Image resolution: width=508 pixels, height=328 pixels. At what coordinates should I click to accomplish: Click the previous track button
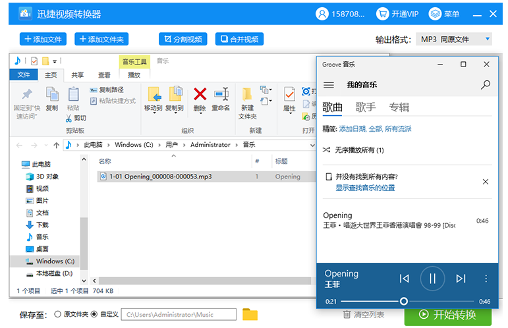coord(404,279)
